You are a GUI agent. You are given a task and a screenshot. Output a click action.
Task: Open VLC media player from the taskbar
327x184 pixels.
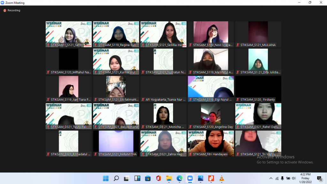pyautogui.click(x=221, y=178)
